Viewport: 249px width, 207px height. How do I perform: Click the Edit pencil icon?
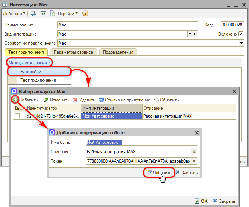tap(46, 100)
